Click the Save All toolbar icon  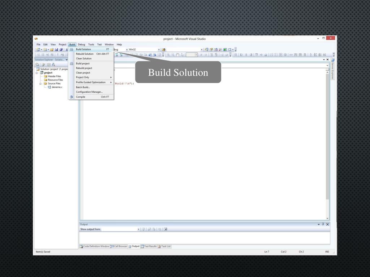click(x=61, y=50)
